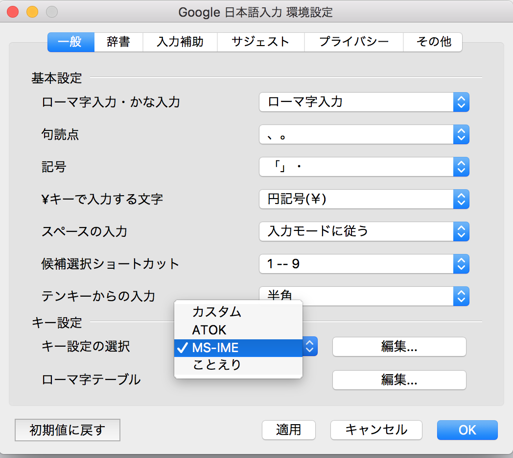This screenshot has width=513, height=458.
Task: Open the 記号 dropdown
Action: pyautogui.click(x=364, y=167)
